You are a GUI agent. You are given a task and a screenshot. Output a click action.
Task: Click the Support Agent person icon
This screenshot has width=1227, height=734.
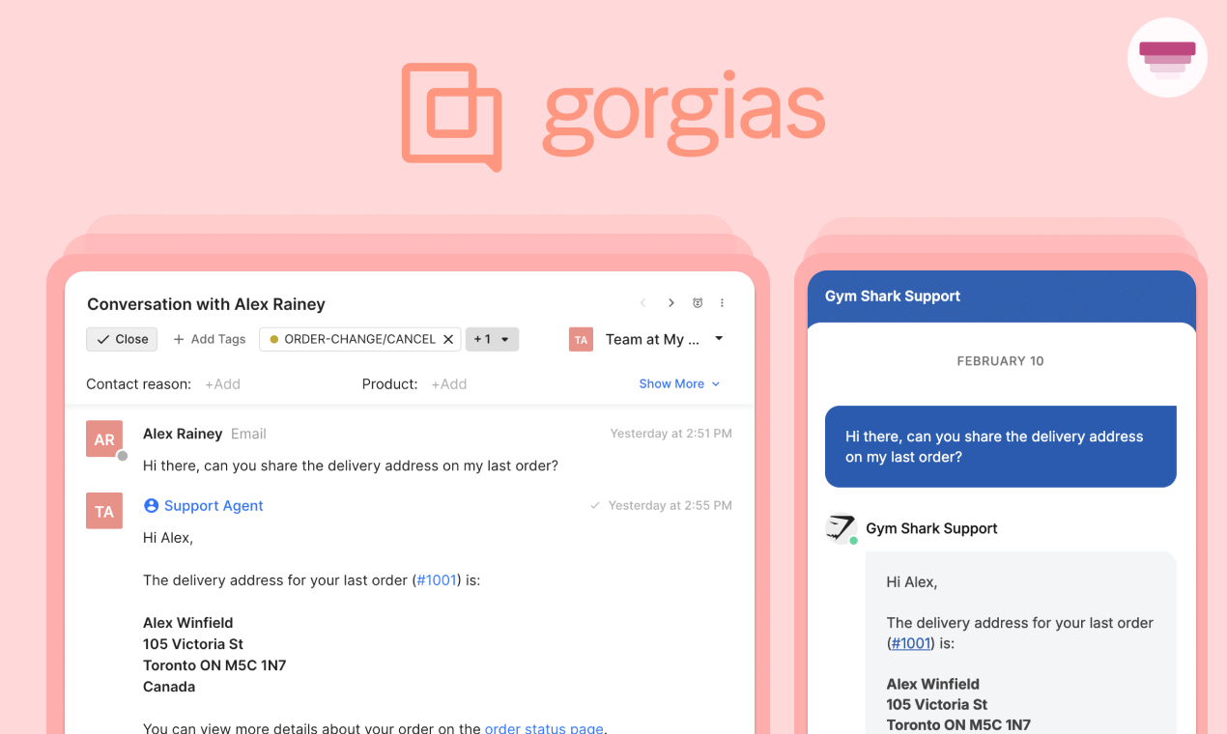click(x=151, y=506)
